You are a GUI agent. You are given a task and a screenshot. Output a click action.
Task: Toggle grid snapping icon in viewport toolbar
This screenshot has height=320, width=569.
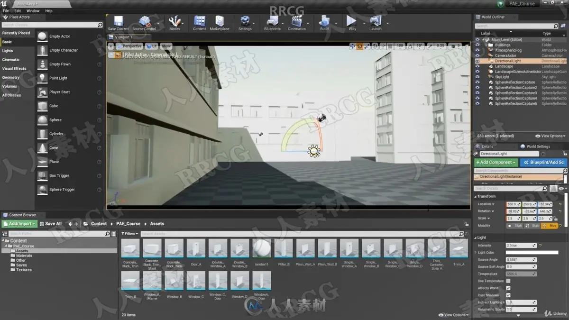(391, 46)
